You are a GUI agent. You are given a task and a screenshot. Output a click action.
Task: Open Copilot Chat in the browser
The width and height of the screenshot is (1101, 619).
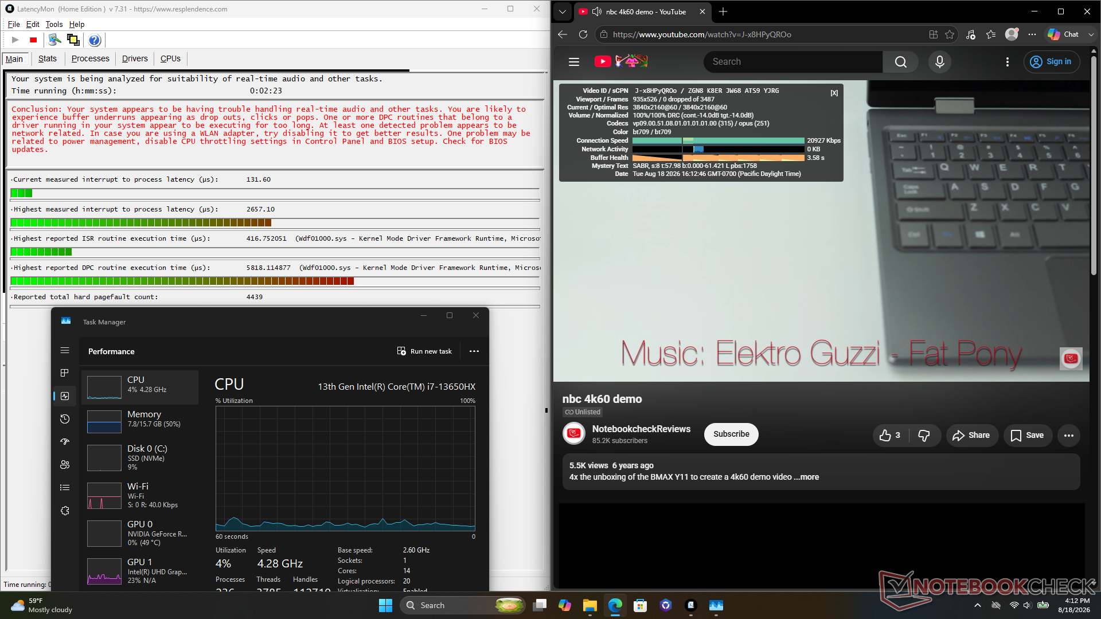pos(1064,34)
